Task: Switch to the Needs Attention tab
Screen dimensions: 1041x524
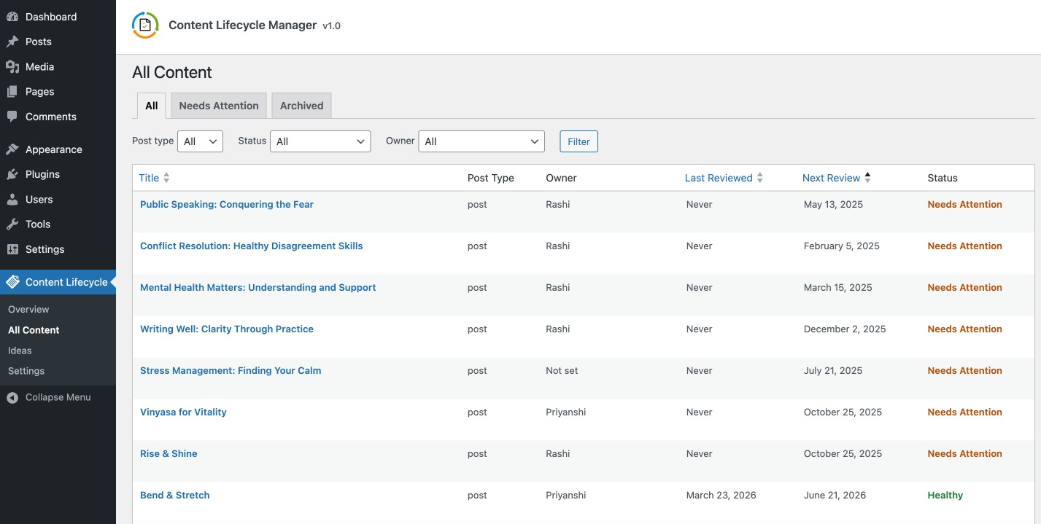Action: [x=218, y=105]
